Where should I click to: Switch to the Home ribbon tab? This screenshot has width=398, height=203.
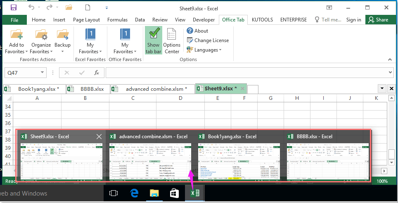tap(38, 20)
